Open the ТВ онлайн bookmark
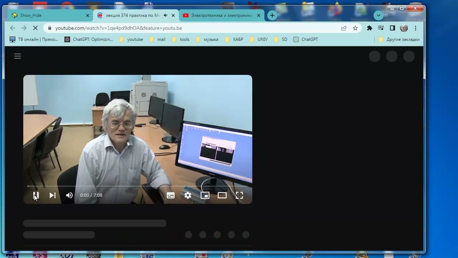Screen dimensions: 458x258 (34, 39)
